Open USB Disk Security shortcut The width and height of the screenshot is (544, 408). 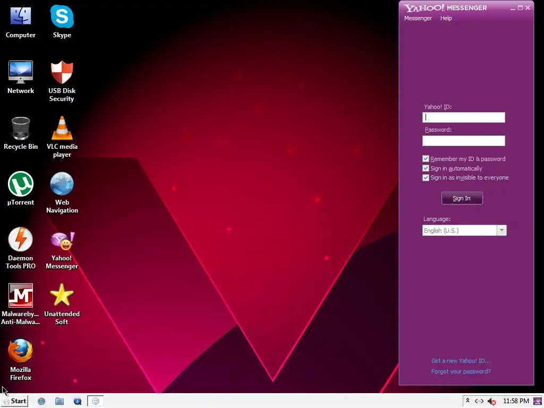[62, 81]
